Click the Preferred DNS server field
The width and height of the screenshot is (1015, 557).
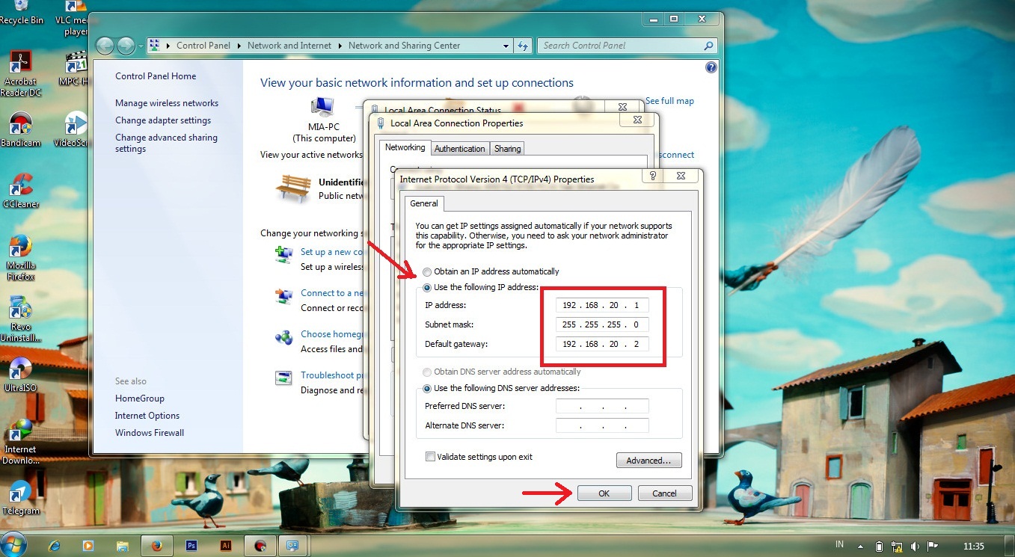(602, 406)
